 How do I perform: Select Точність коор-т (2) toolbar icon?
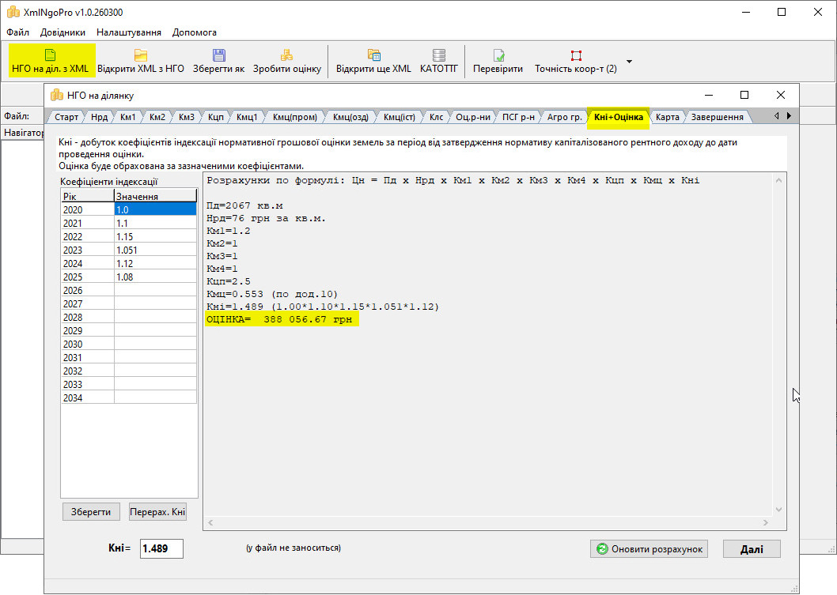[575, 55]
